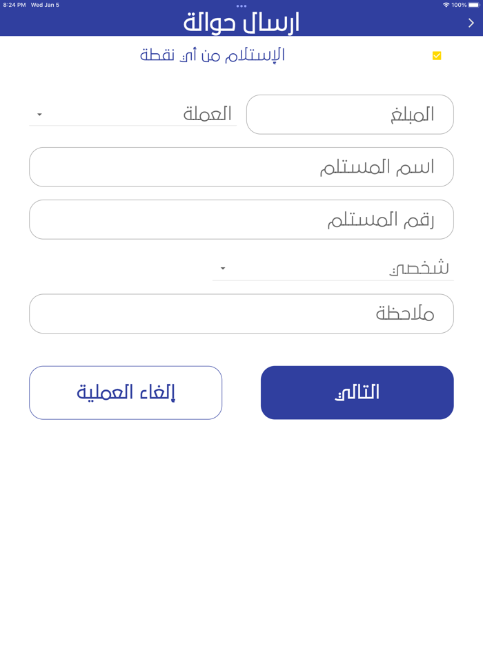Click the اسم المستلم recipient name field

point(241,166)
